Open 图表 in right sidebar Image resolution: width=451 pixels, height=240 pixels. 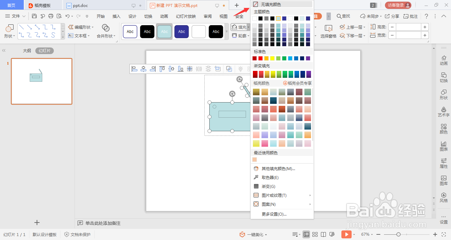pyautogui.click(x=444, y=146)
